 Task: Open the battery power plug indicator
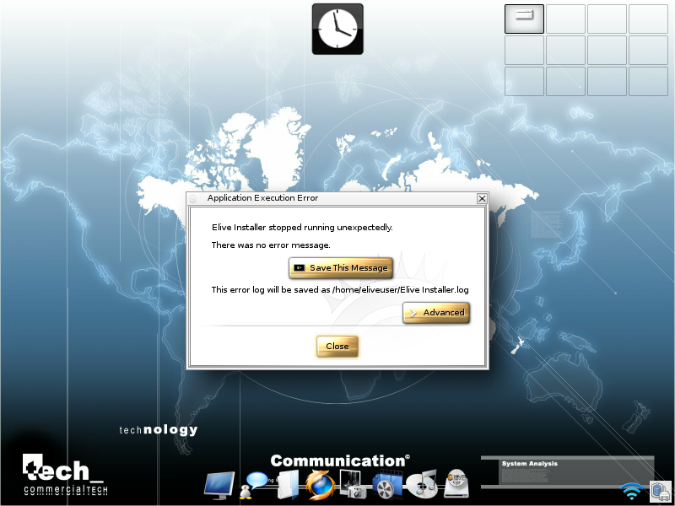pyautogui.click(x=661, y=491)
